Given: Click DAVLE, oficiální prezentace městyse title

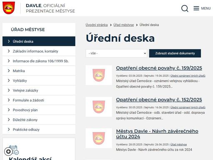Looking at the screenshot, I should click(x=50, y=8).
